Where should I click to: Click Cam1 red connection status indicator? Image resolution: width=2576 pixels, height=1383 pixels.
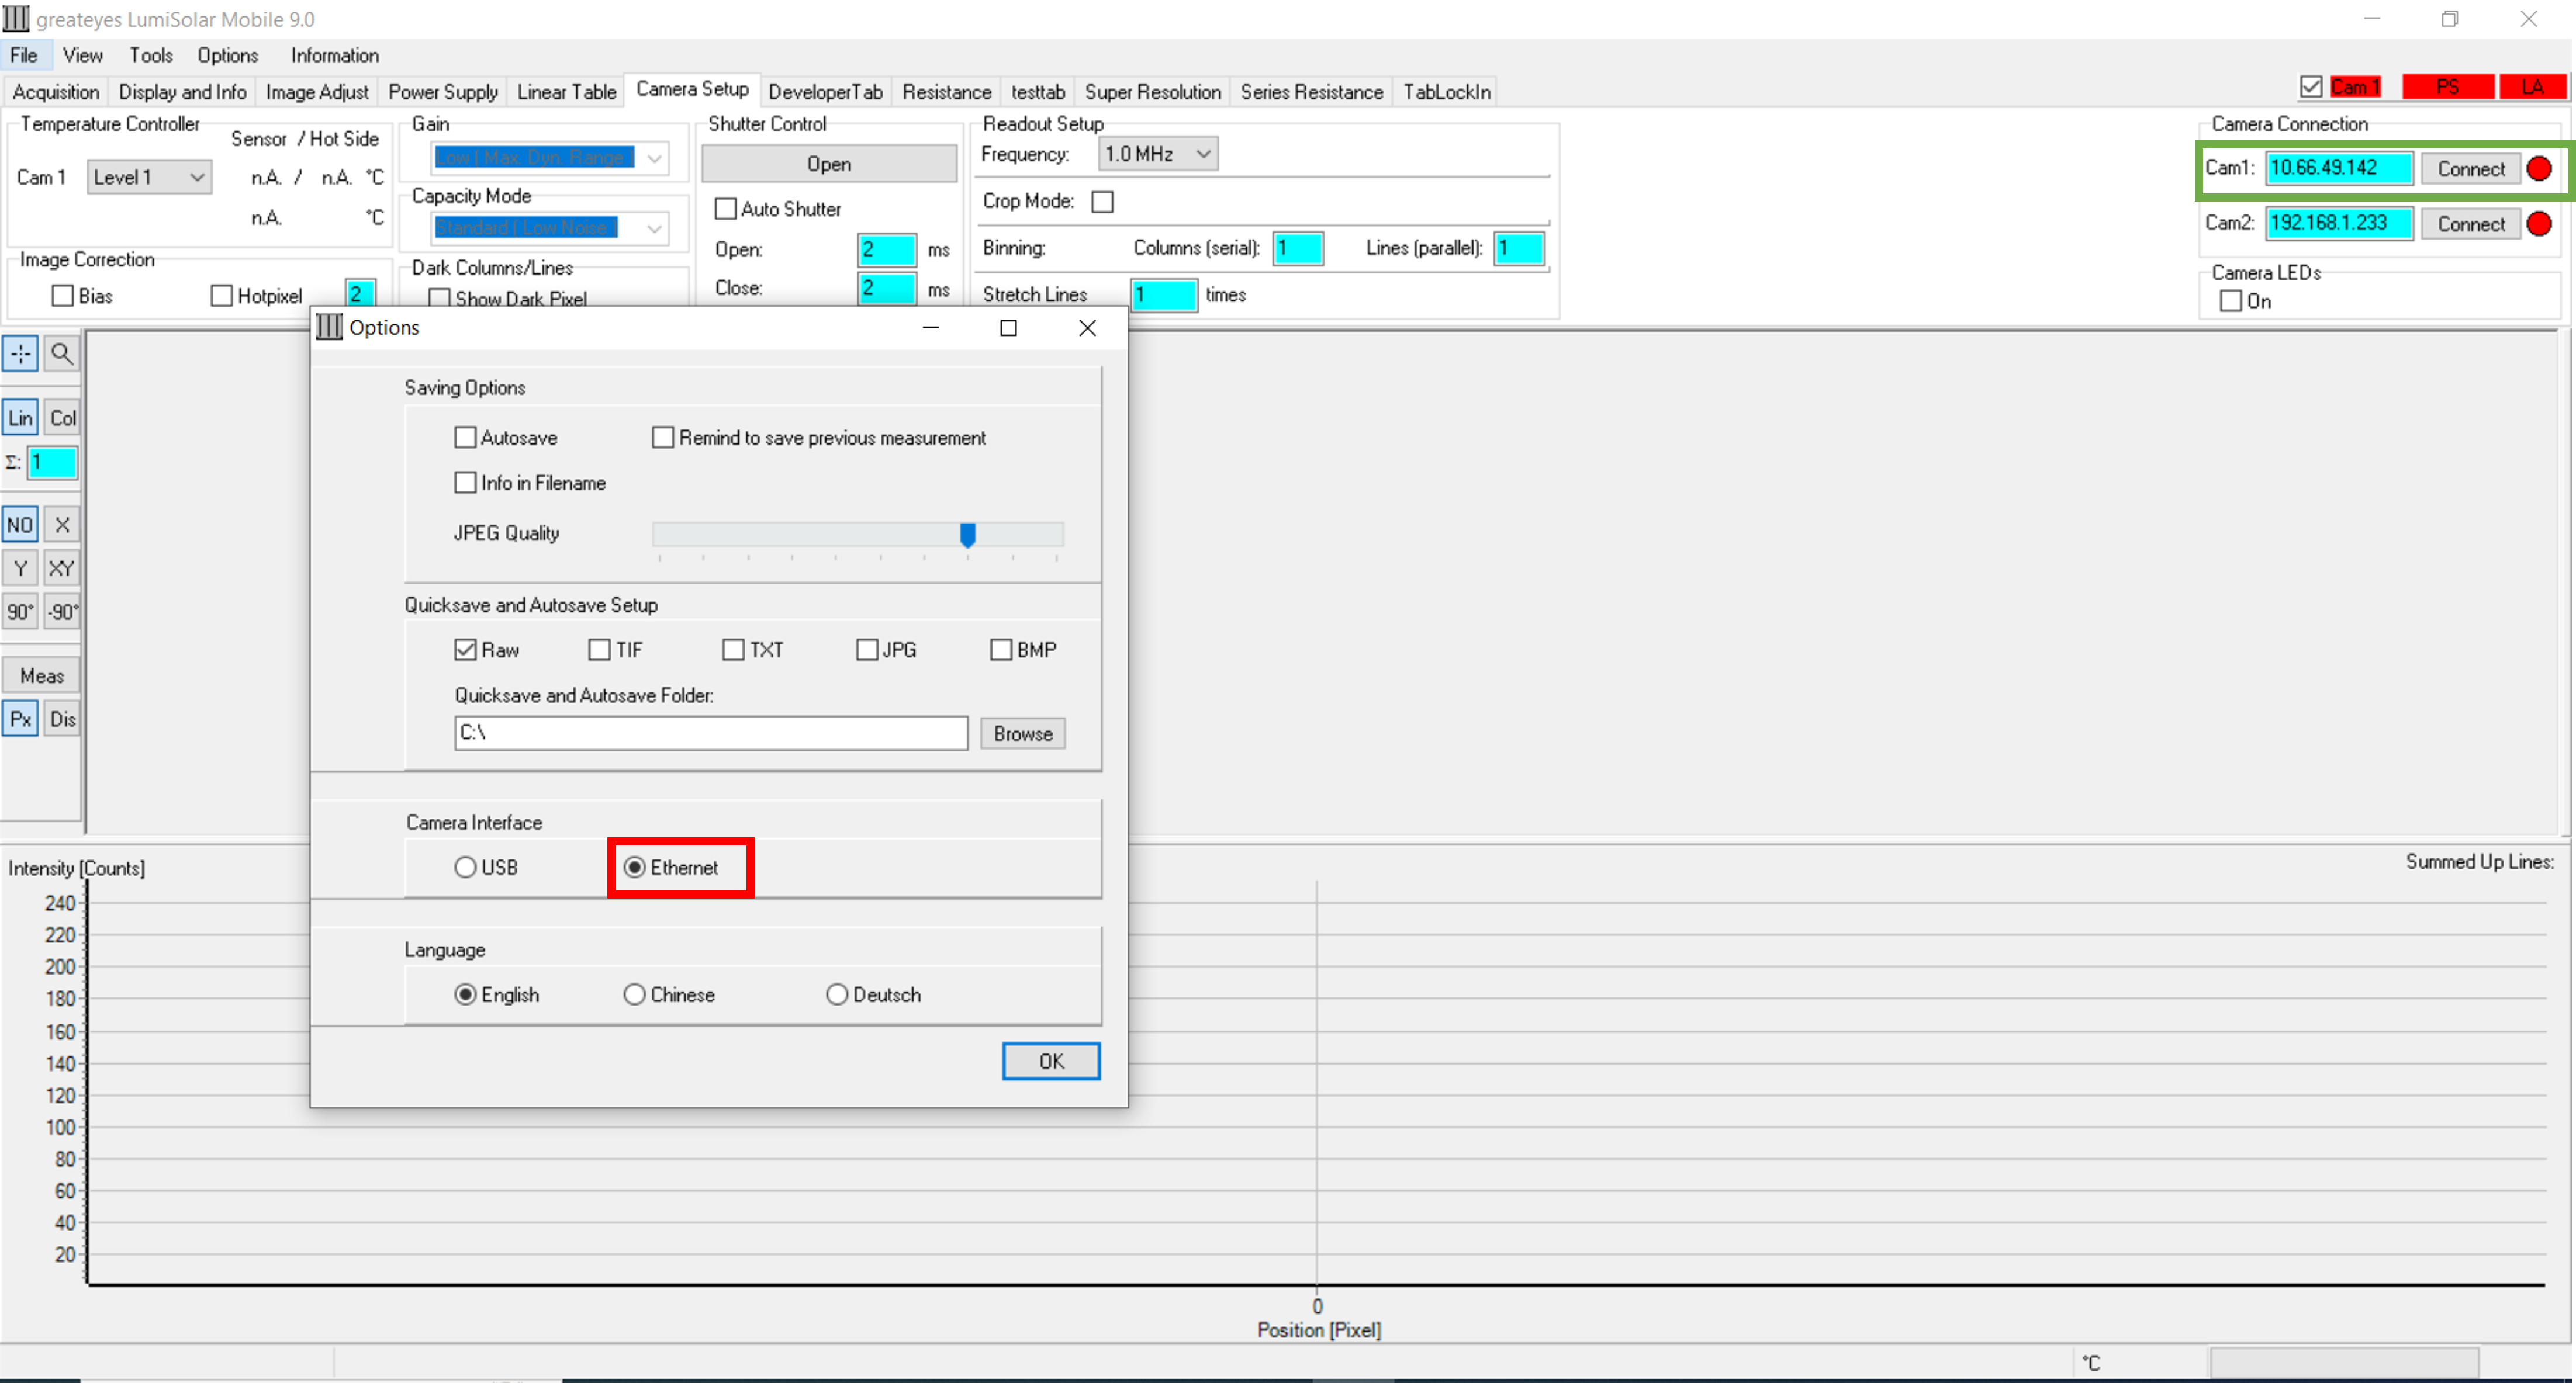(x=2539, y=169)
